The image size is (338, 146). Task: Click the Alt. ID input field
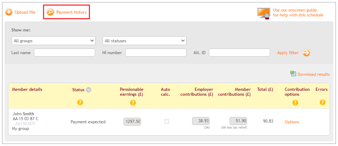[x=239, y=53]
